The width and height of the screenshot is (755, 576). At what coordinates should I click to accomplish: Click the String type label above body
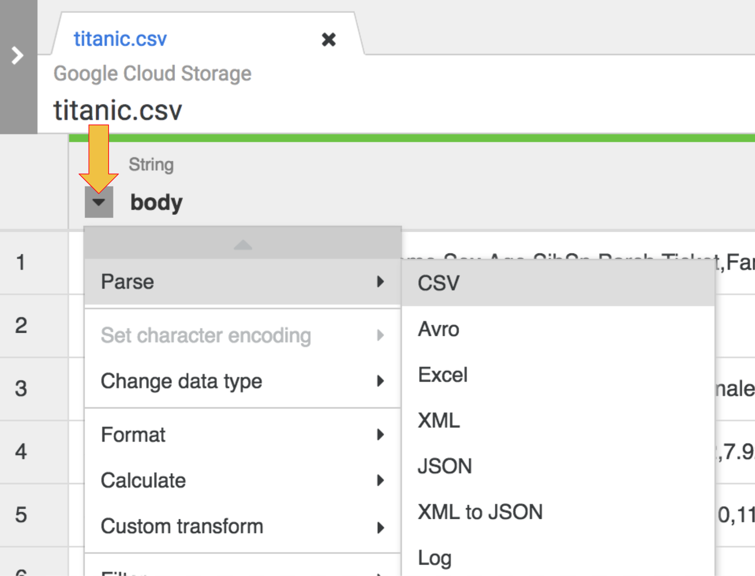151,164
